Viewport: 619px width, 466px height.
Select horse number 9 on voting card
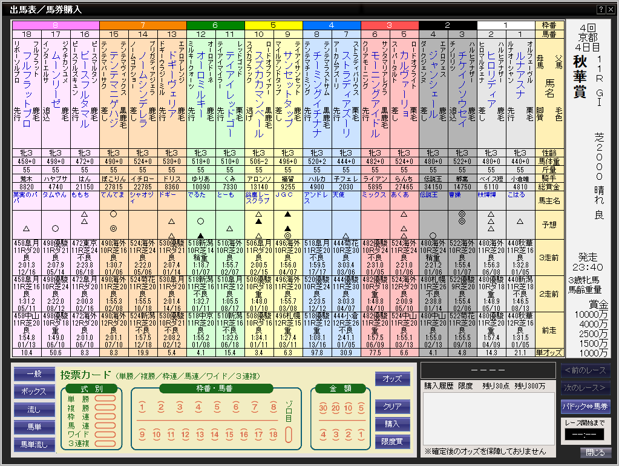142,435
